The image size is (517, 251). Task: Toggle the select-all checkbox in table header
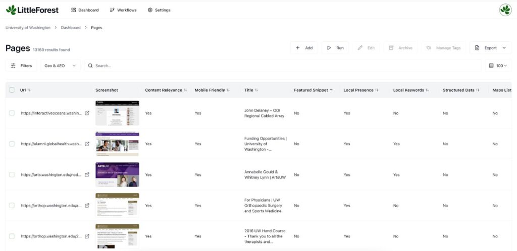pos(12,90)
